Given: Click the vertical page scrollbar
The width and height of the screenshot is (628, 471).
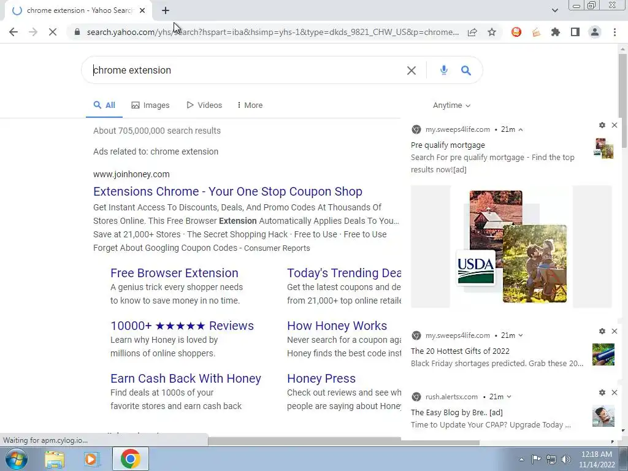Looking at the screenshot, I should pos(622,100).
